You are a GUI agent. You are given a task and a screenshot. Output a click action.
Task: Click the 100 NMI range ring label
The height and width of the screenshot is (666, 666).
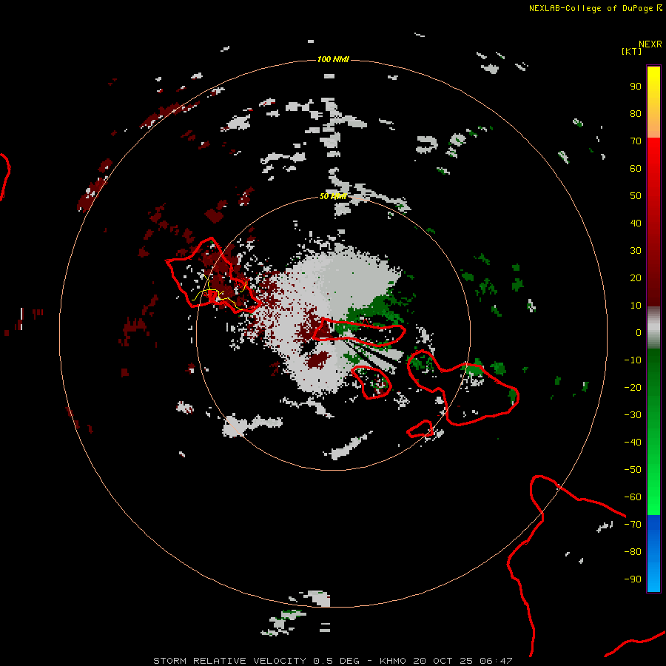(x=333, y=59)
